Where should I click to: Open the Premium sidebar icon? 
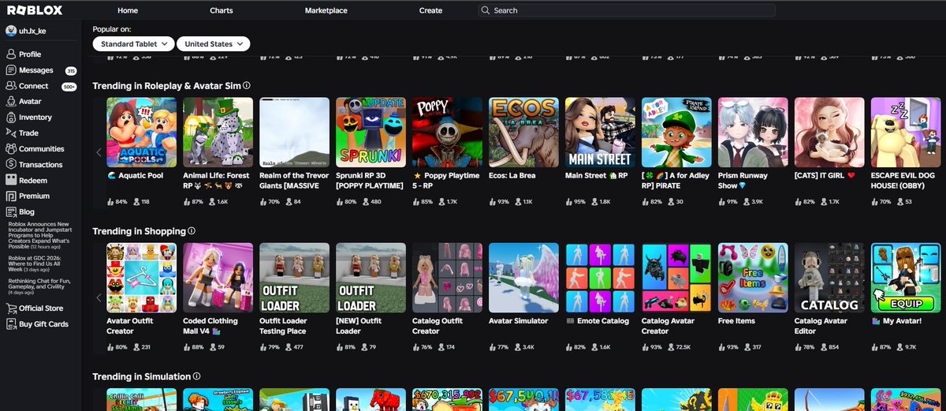pyautogui.click(x=11, y=196)
